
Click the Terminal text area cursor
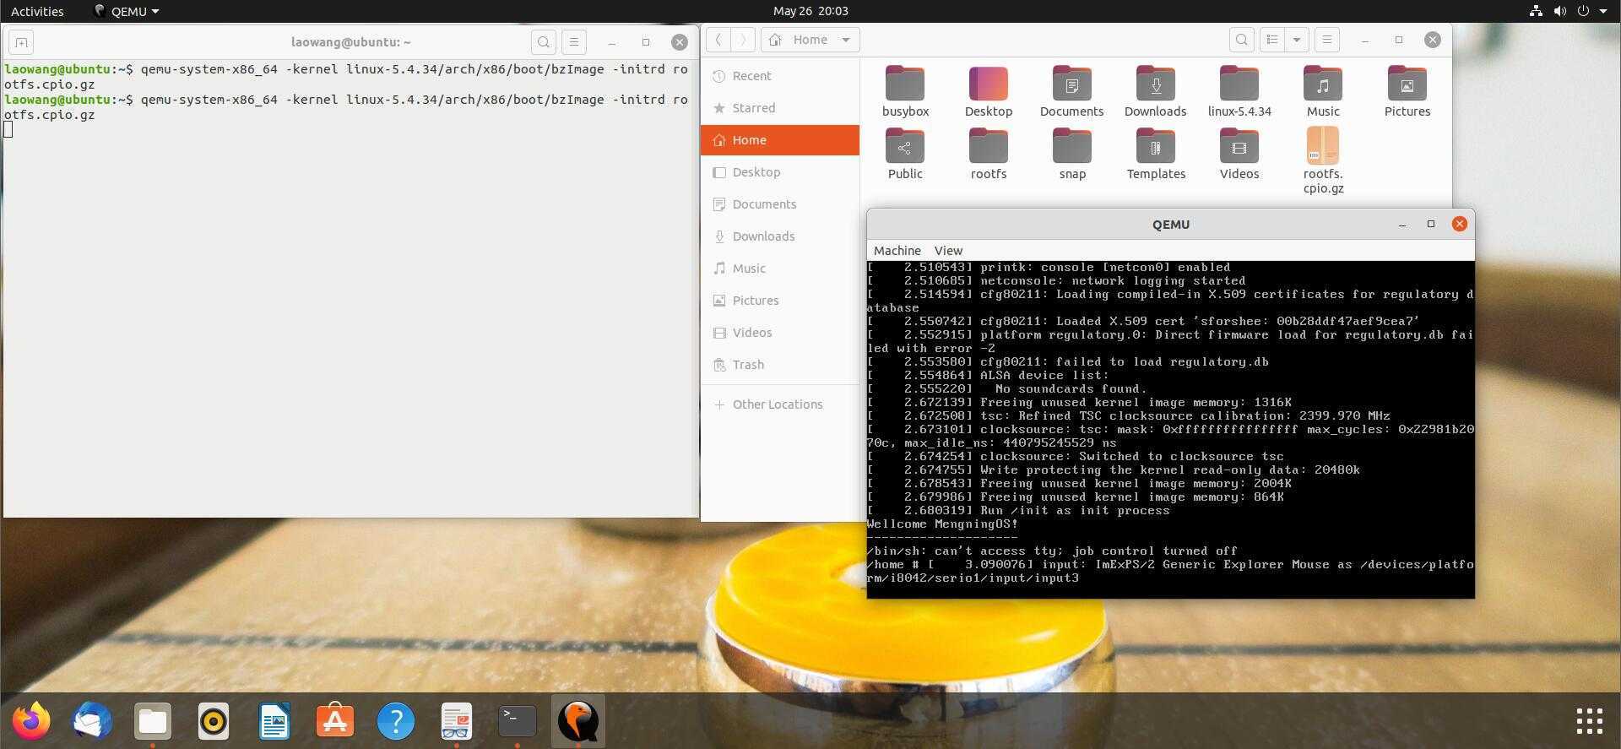click(8, 129)
